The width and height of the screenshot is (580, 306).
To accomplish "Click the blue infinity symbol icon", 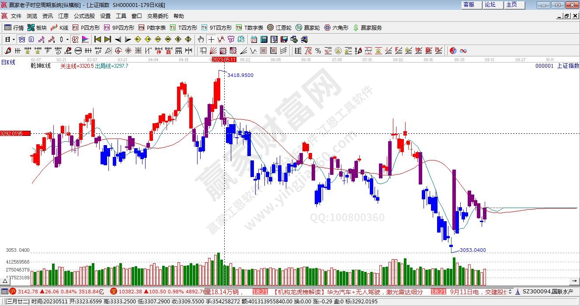I will (463, 51).
